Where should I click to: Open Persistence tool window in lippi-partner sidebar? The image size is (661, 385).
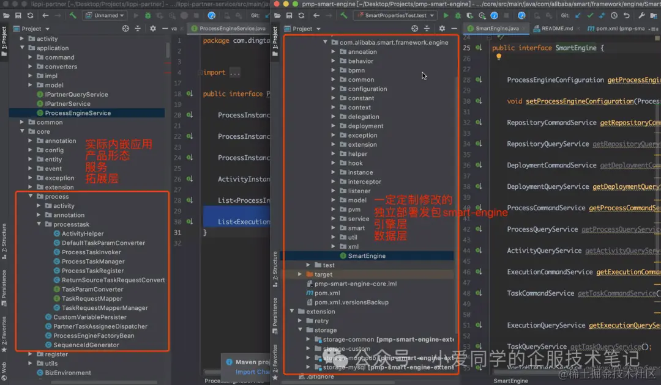[x=4, y=288]
